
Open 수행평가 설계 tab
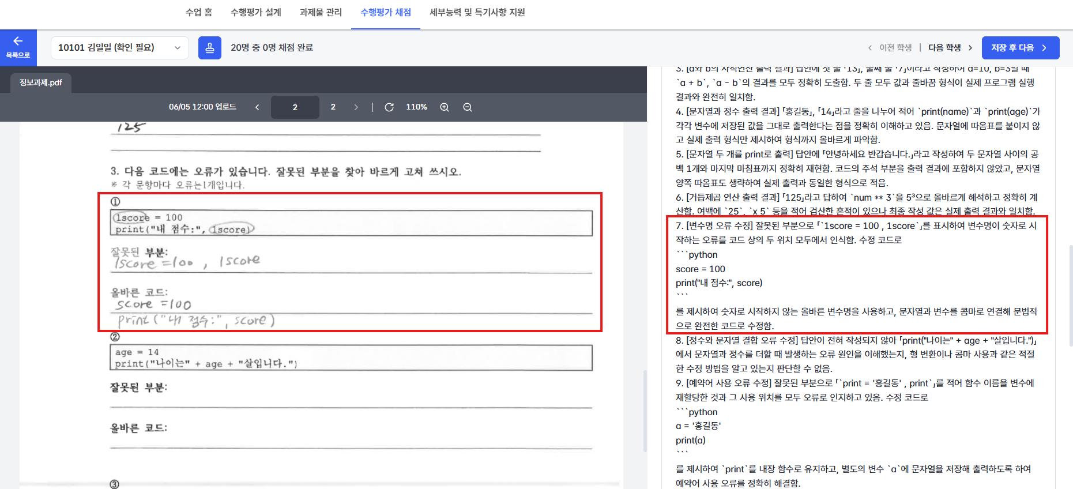click(x=256, y=12)
